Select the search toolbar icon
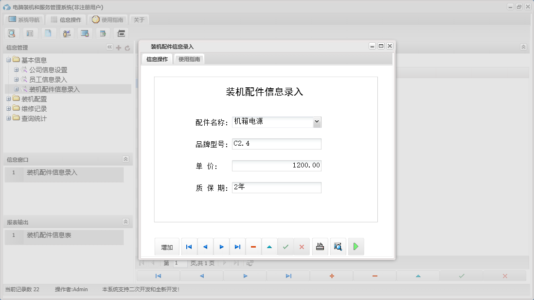 [x=12, y=33]
